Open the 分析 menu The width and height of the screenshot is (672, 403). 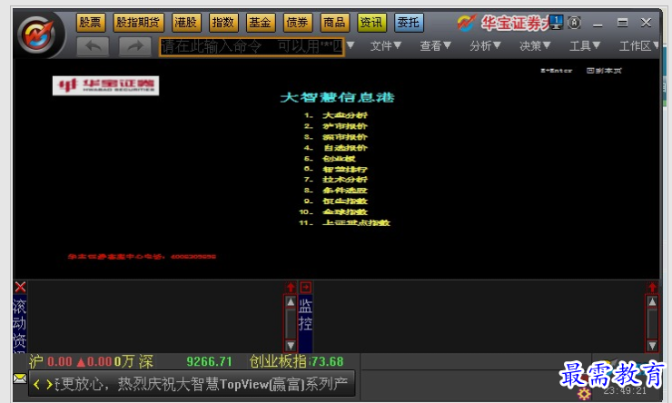485,45
